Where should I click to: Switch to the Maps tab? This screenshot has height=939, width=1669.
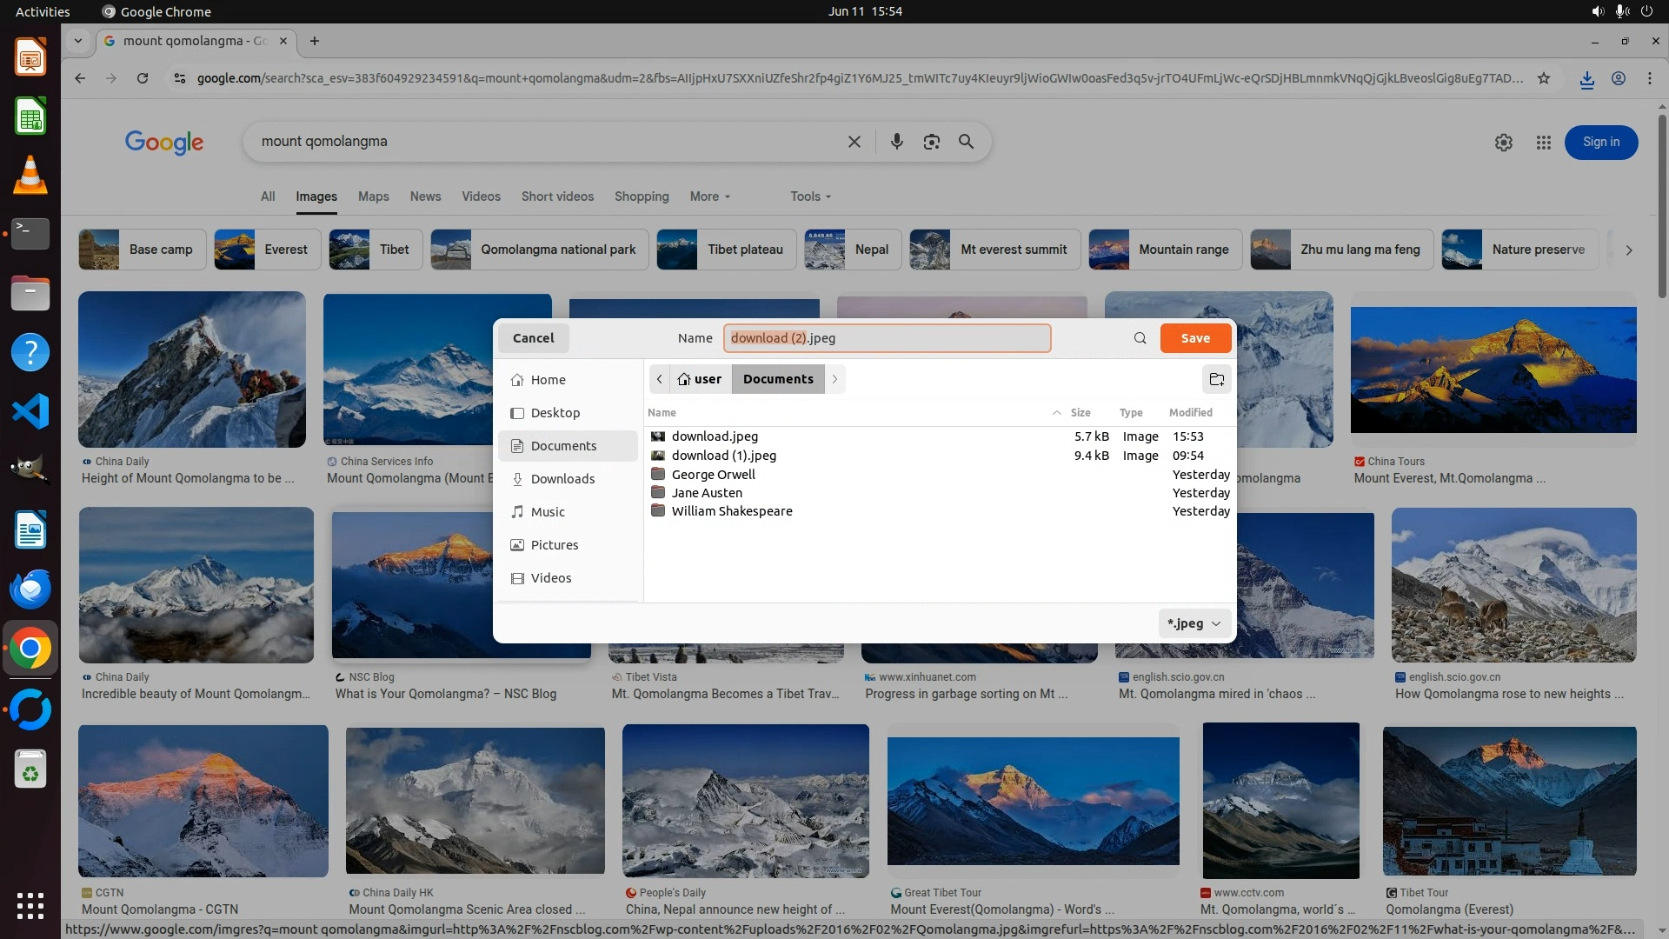(373, 196)
